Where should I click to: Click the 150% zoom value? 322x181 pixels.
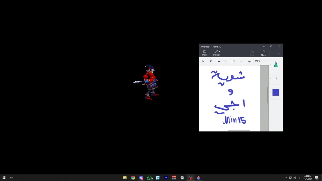pyautogui.click(x=258, y=61)
